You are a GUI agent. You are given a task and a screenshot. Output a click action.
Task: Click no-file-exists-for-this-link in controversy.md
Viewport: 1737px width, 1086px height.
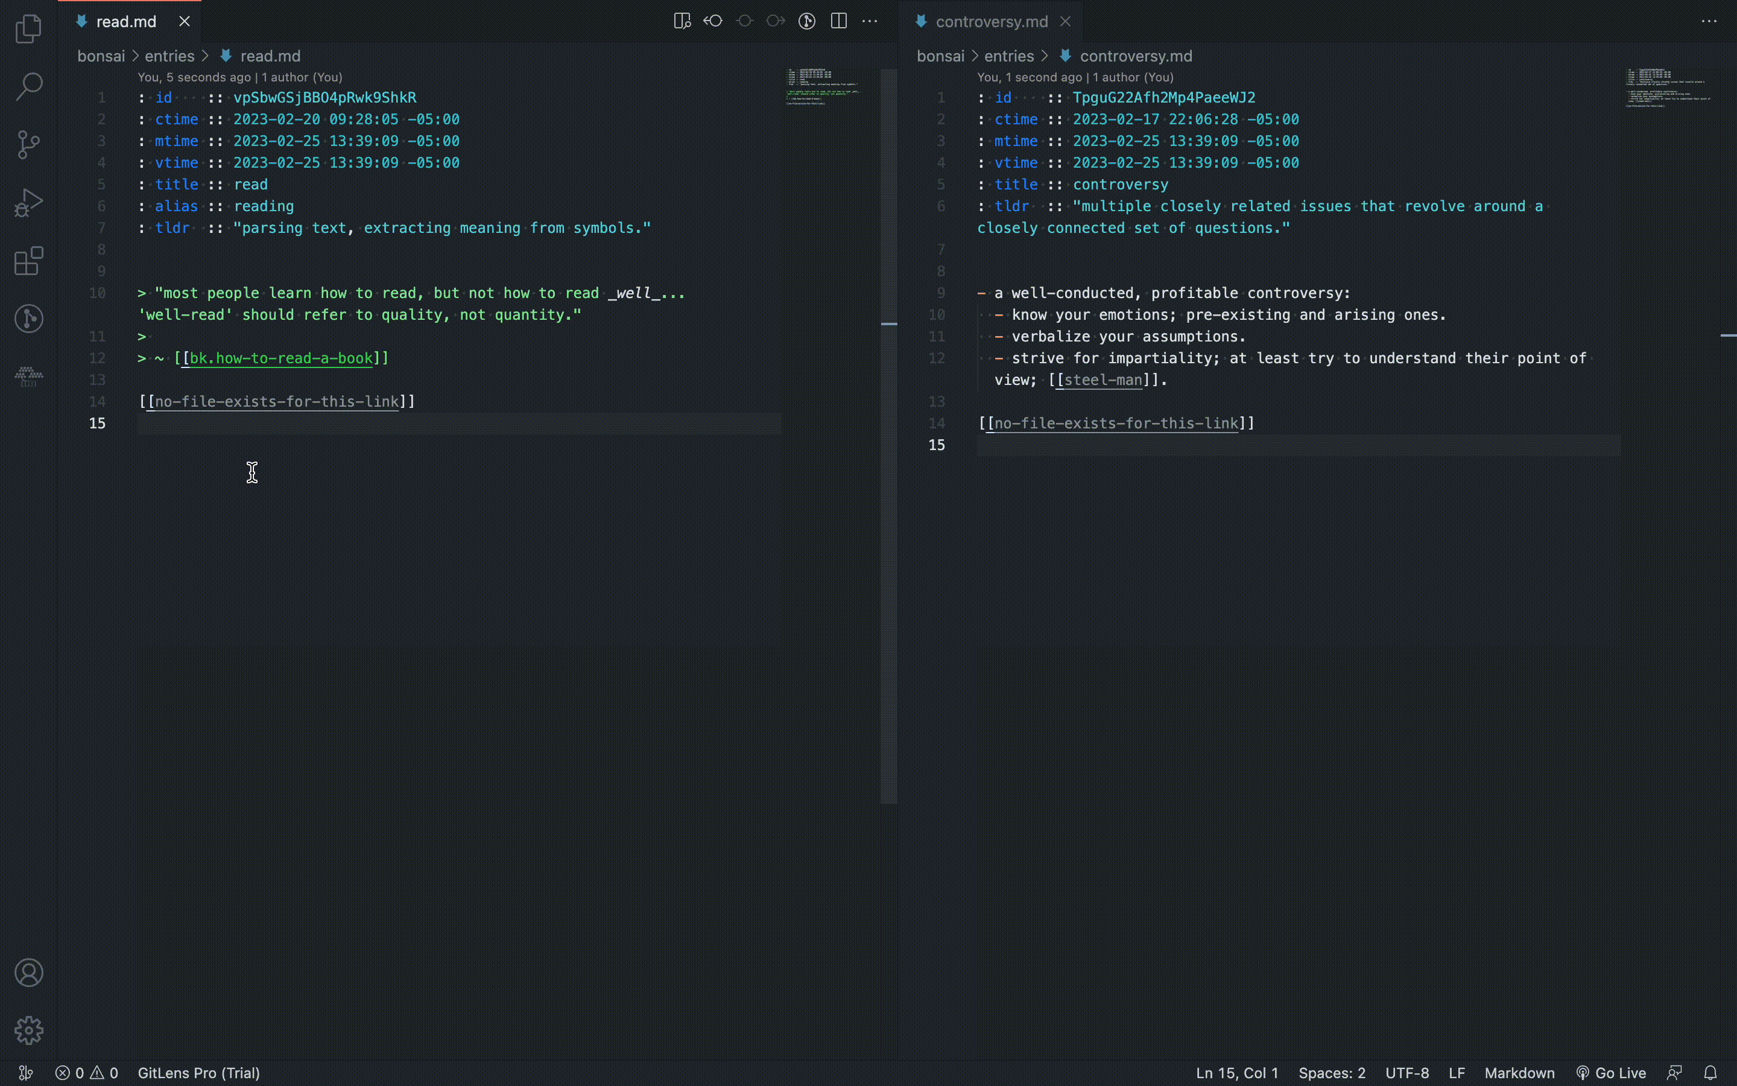1116,423
